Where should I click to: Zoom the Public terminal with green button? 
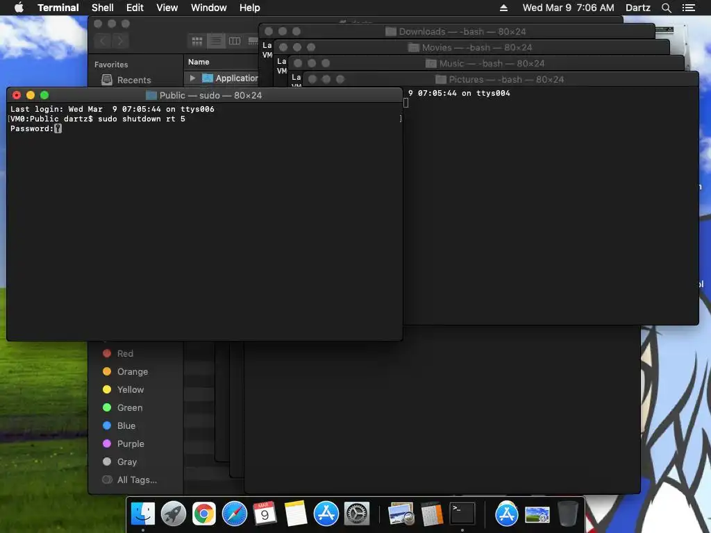click(x=44, y=95)
